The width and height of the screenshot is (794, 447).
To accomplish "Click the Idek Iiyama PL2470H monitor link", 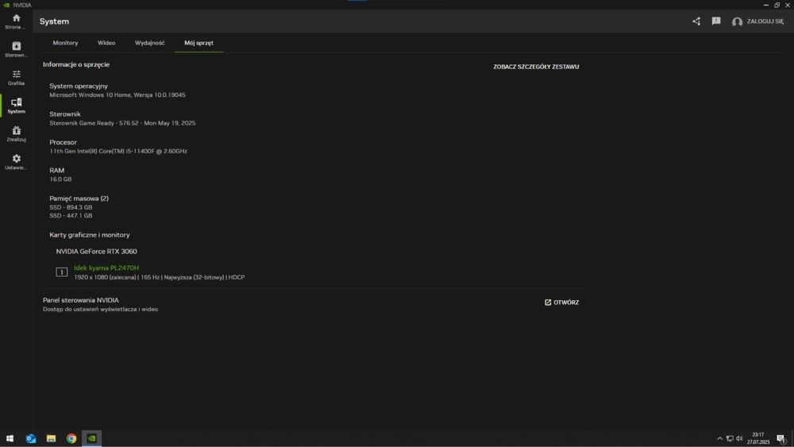I will 106,268.
